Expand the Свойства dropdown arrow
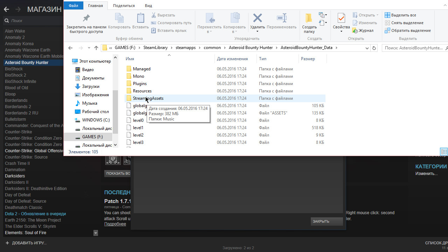 (341, 31)
